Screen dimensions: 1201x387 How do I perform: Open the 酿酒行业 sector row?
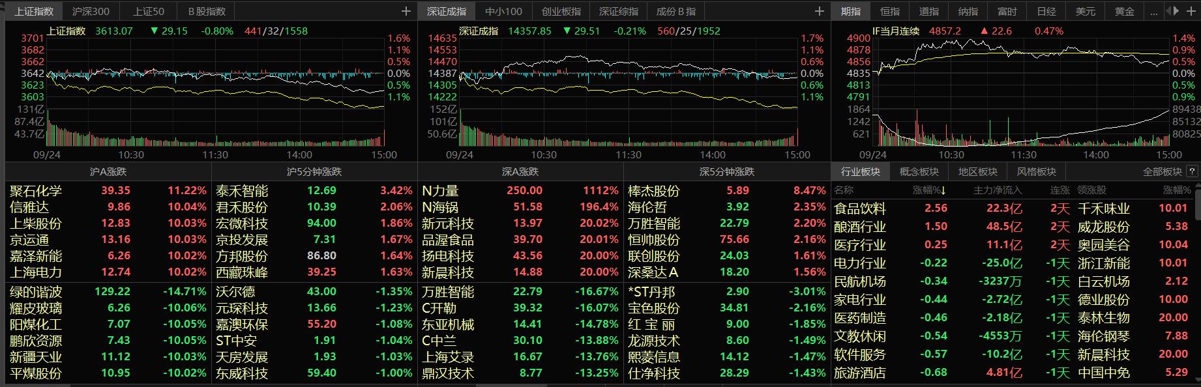coord(1014,227)
